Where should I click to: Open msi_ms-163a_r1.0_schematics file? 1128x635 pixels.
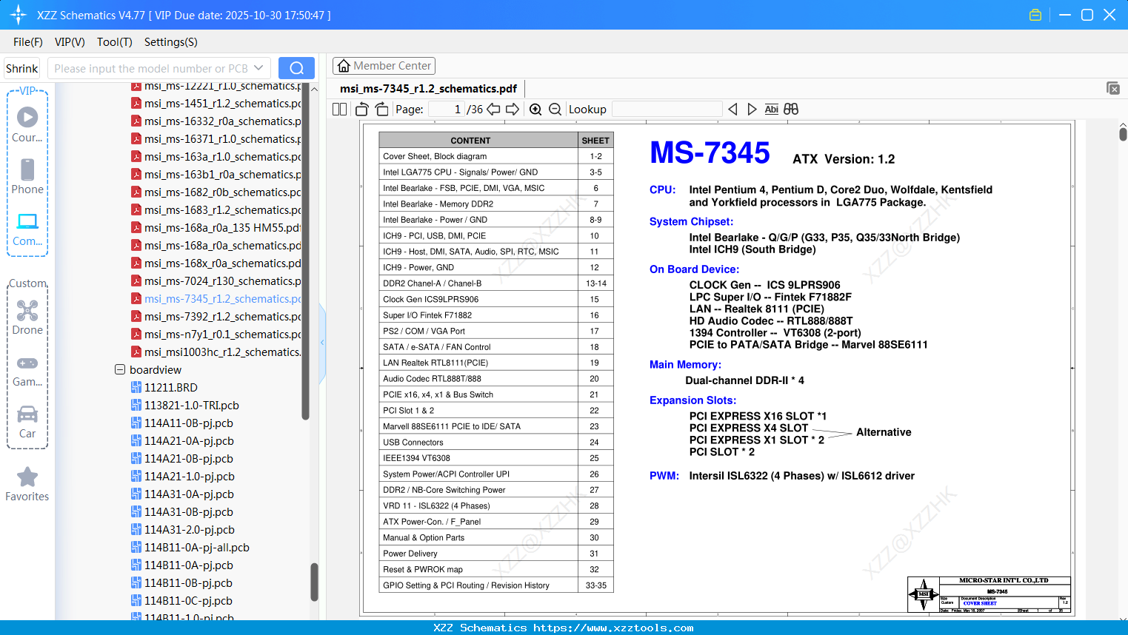click(x=216, y=157)
